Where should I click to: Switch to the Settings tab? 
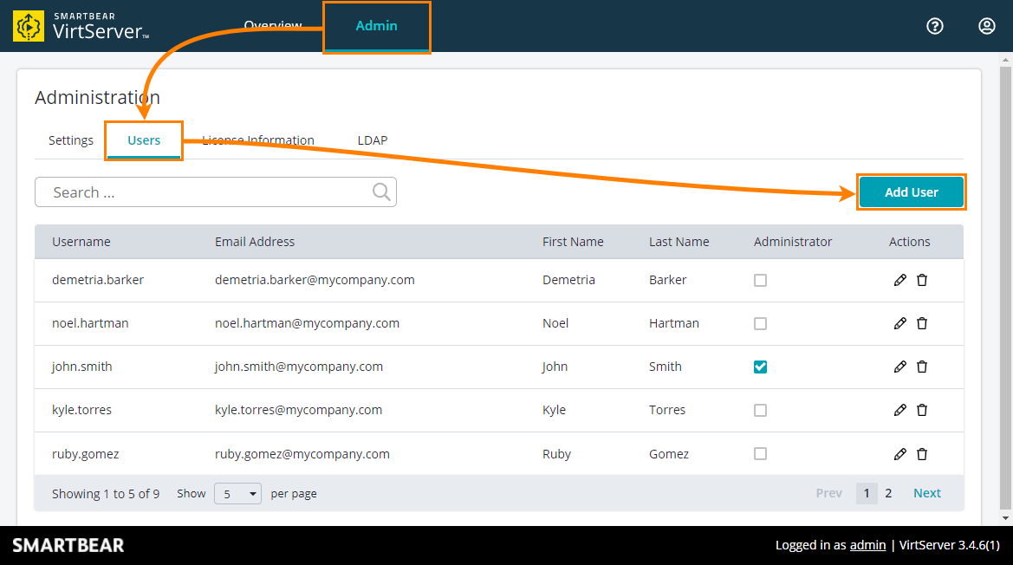point(70,140)
